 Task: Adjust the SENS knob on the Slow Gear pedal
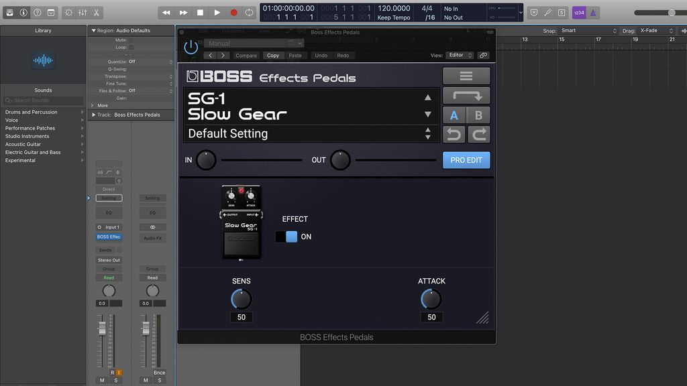[x=241, y=299]
